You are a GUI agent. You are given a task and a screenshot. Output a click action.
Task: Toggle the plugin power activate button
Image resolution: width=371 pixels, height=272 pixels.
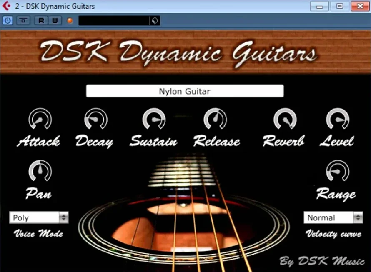point(8,20)
